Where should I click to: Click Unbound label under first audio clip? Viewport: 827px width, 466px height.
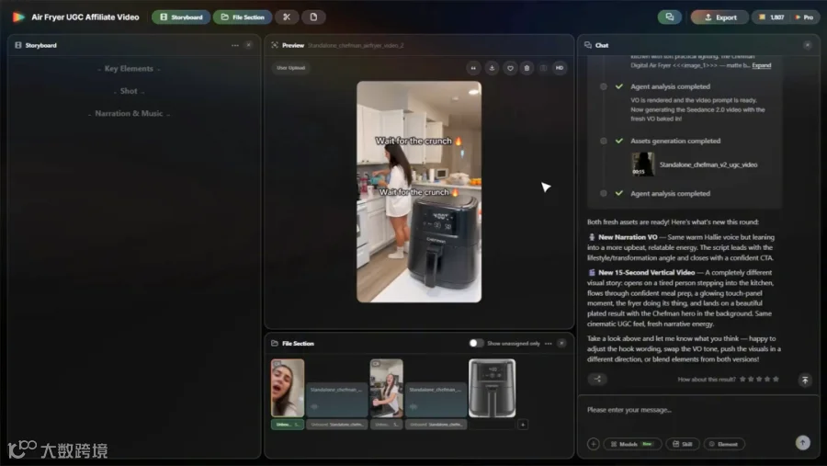tap(336, 425)
